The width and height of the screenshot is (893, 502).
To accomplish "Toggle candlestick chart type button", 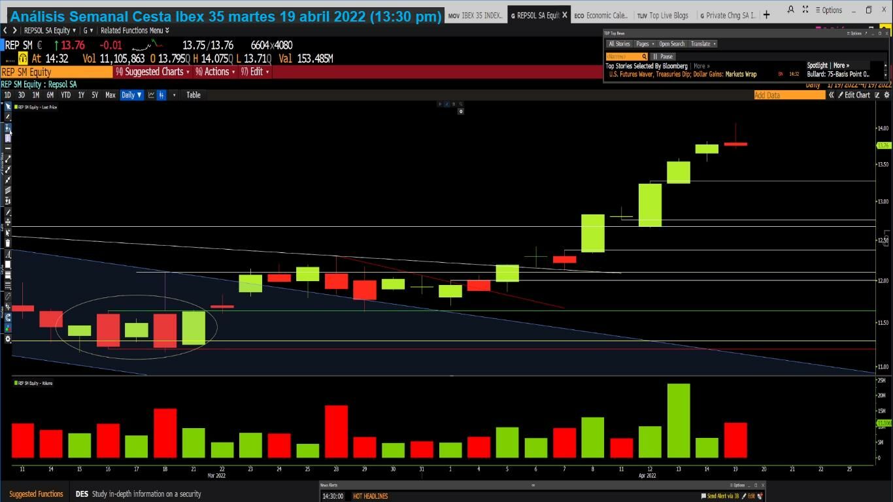I will 161,95.
